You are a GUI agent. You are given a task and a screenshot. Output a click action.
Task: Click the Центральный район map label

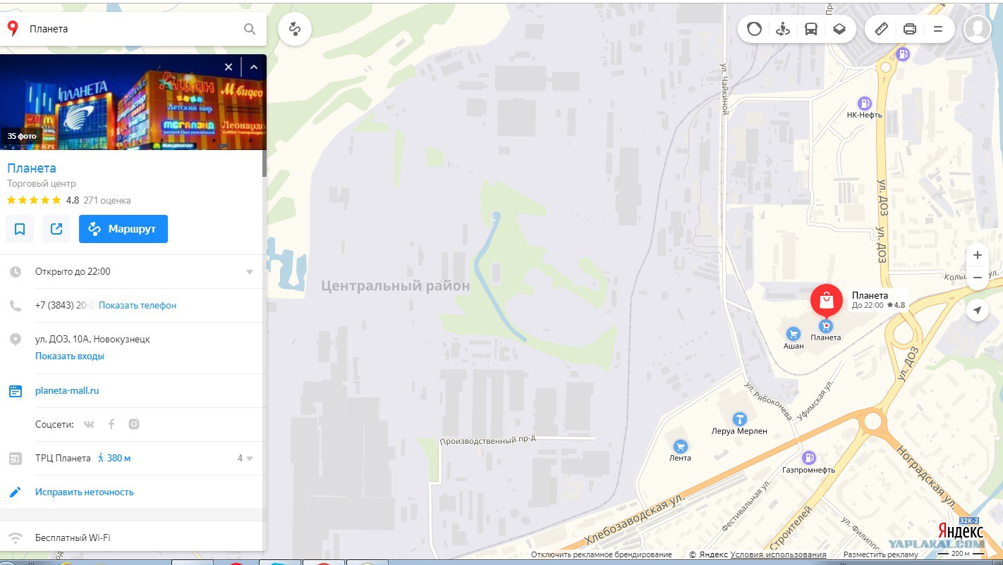coord(396,286)
